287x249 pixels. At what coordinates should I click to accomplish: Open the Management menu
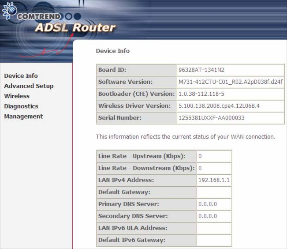(x=23, y=116)
